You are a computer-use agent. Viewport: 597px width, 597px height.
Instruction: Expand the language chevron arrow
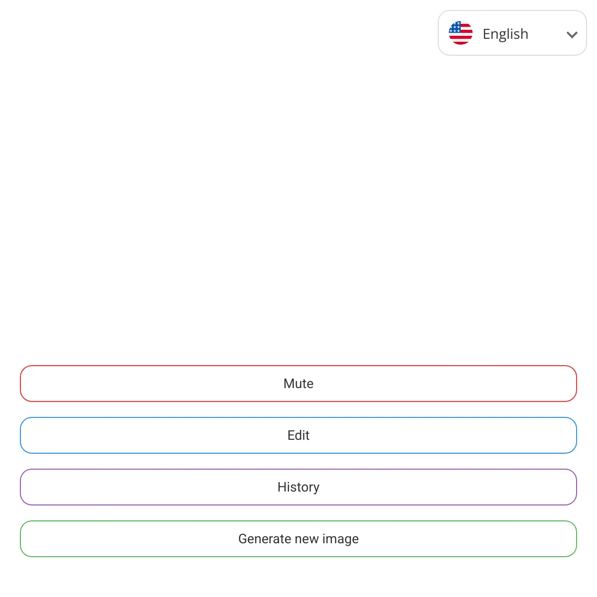(572, 34)
